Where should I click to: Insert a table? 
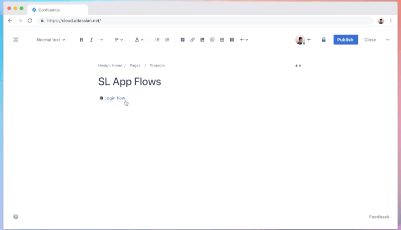coord(222,40)
